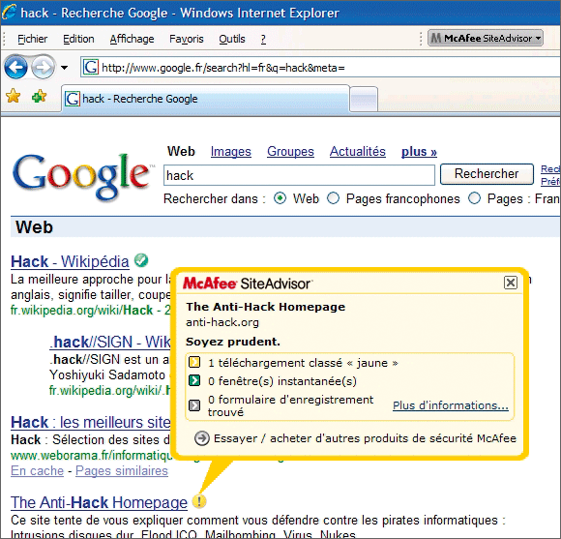Screen dimensions: 561x539
Task: Click the Groupes search link
Action: (290, 151)
